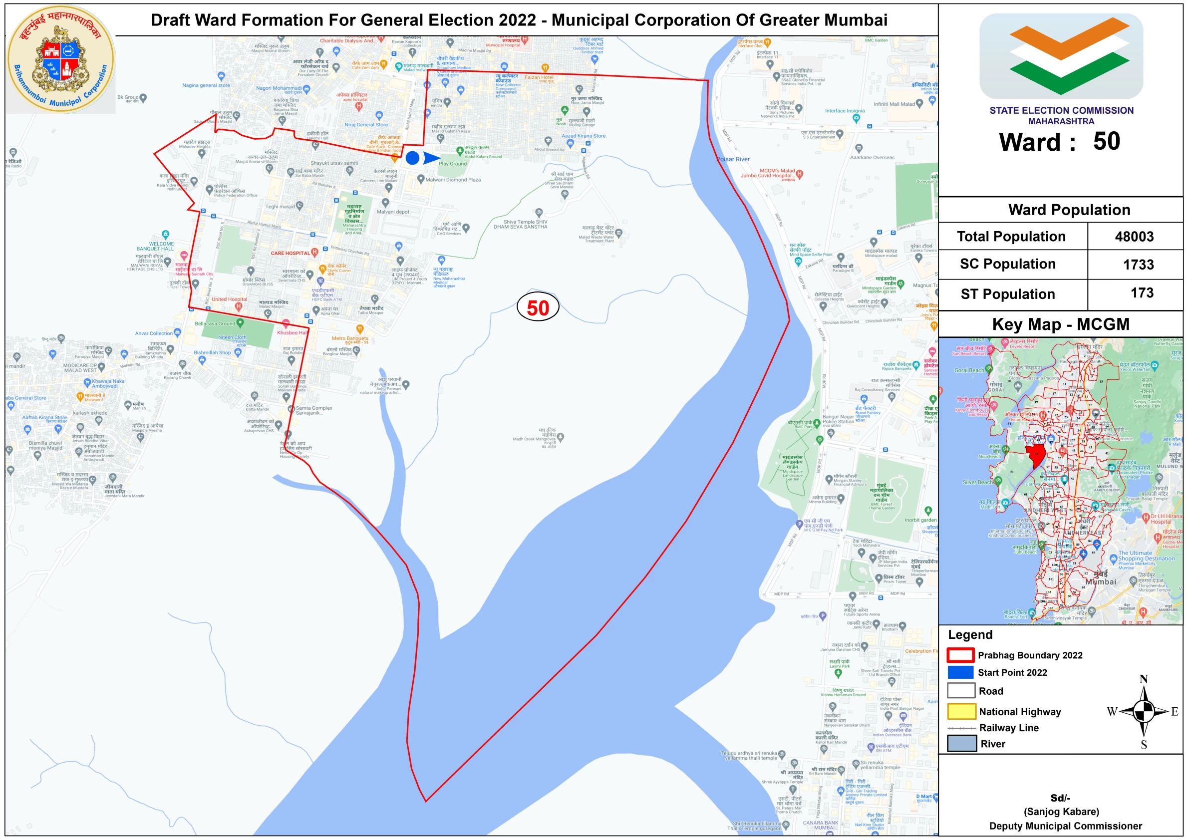Click the Poisar River label
Image resolution: width=1187 pixels, height=839 pixels.
tap(733, 159)
